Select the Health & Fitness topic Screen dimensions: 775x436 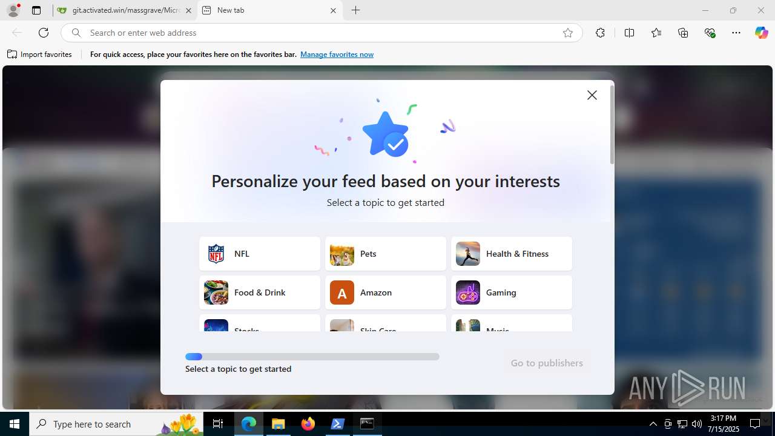[512, 254]
